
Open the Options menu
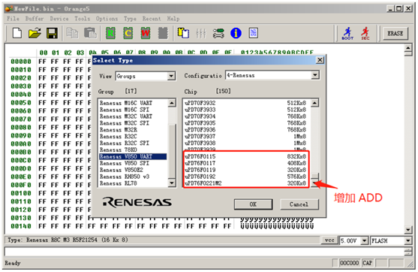click(x=107, y=19)
